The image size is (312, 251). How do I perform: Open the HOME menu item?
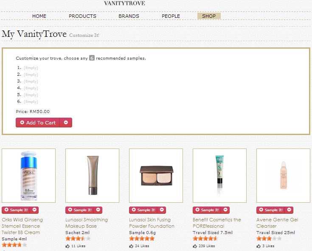[x=39, y=16]
